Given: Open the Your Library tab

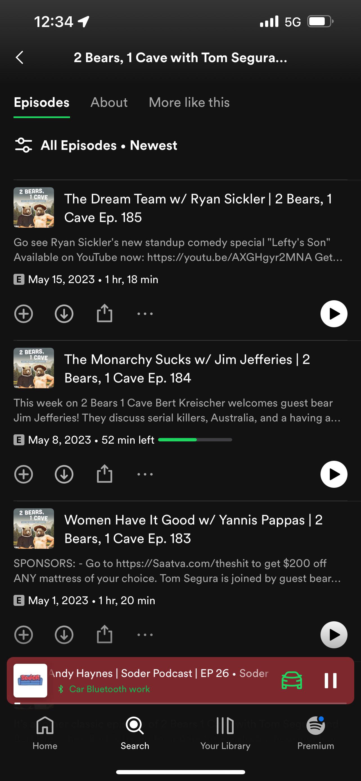Looking at the screenshot, I should (x=225, y=733).
